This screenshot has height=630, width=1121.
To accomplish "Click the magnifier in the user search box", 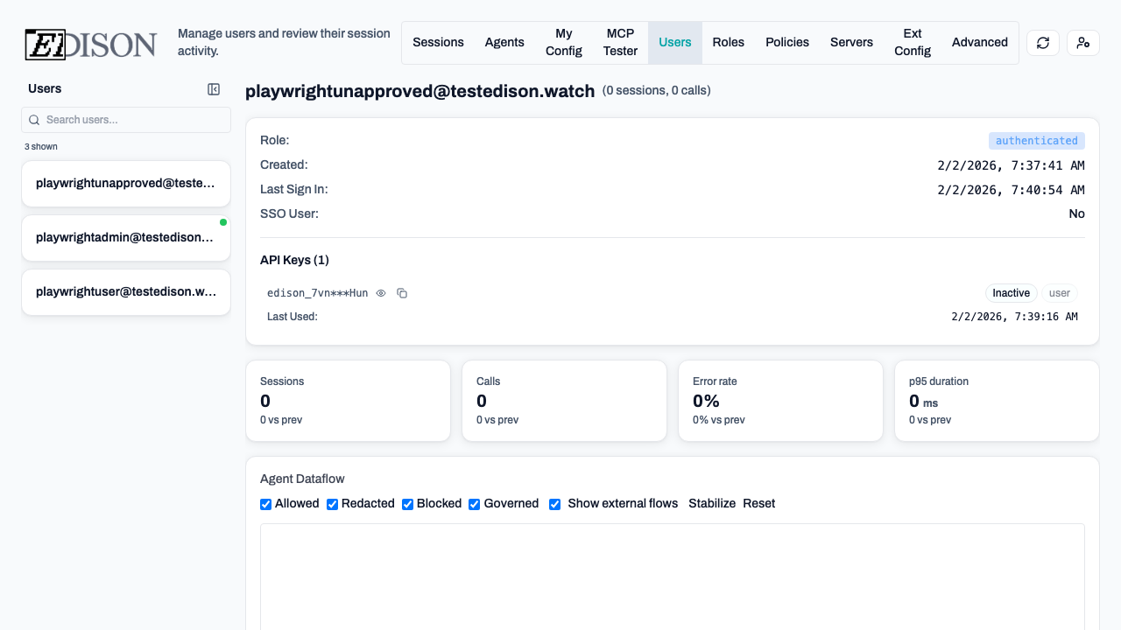I will click(x=34, y=120).
